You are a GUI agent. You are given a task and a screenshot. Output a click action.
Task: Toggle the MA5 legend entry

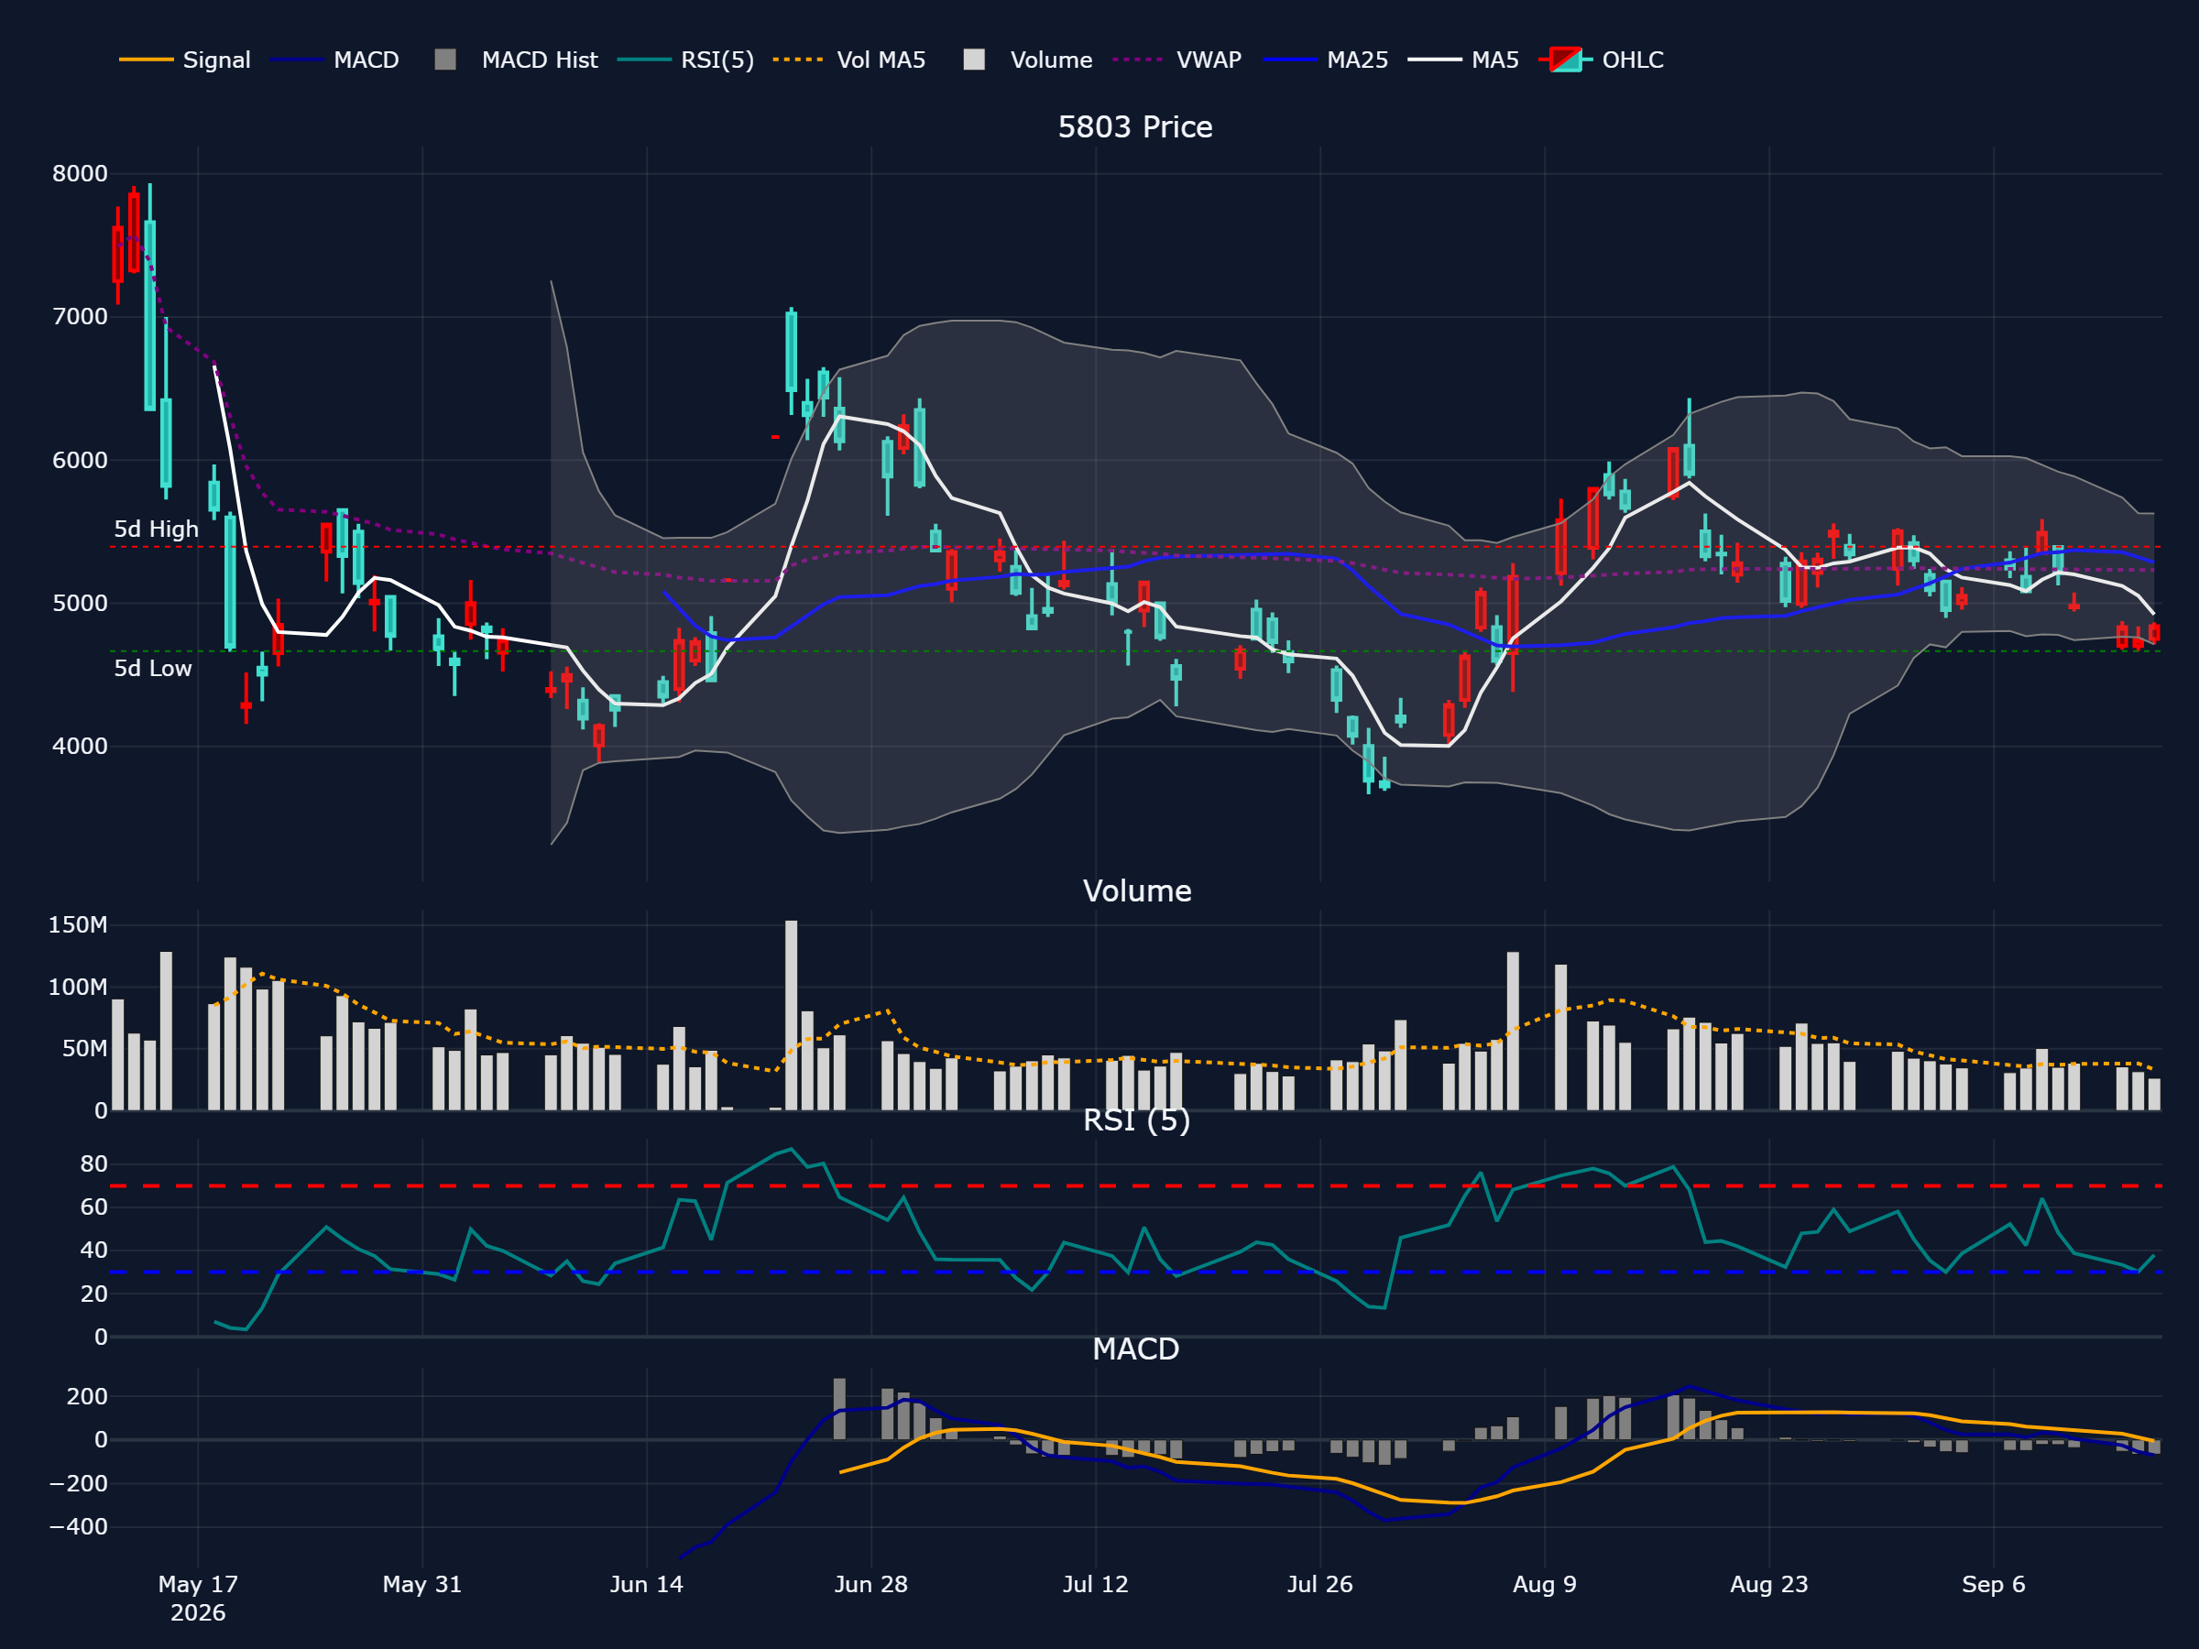pos(1464,60)
